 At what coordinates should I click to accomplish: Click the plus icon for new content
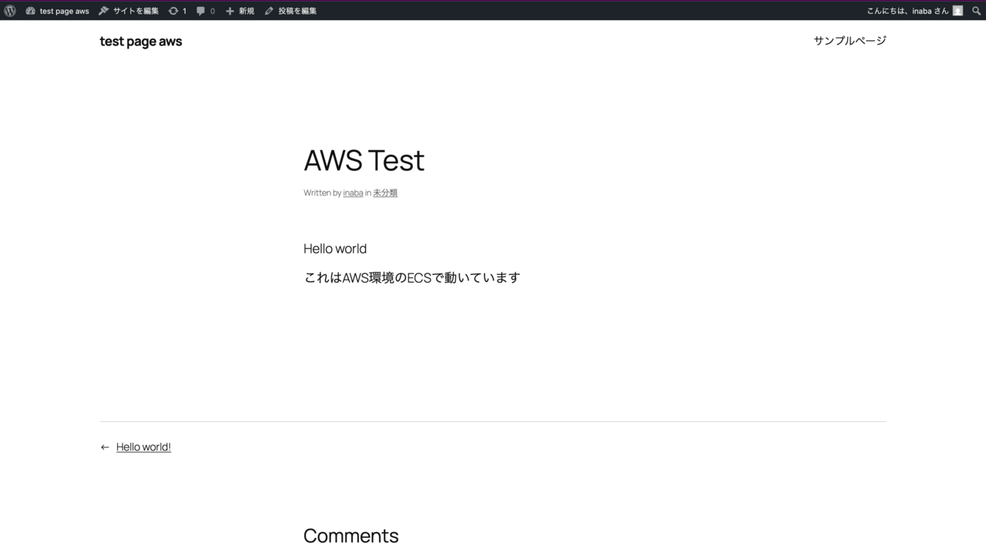[230, 11]
